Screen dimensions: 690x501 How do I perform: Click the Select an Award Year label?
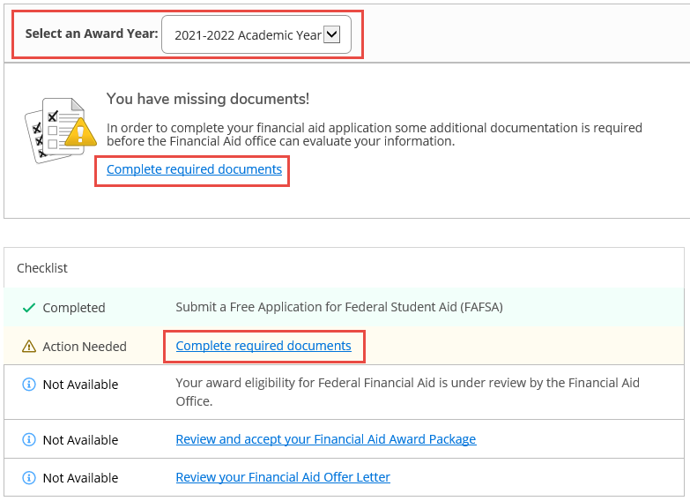tap(92, 34)
